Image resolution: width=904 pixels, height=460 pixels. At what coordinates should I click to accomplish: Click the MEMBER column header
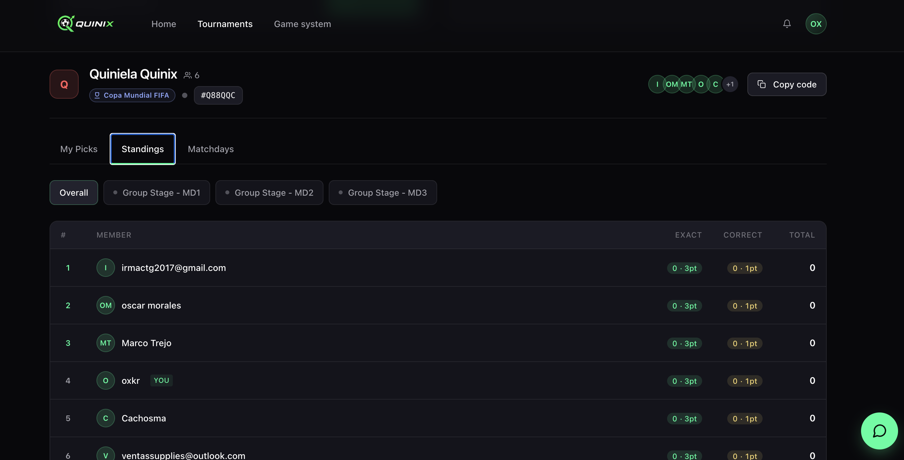(x=114, y=235)
